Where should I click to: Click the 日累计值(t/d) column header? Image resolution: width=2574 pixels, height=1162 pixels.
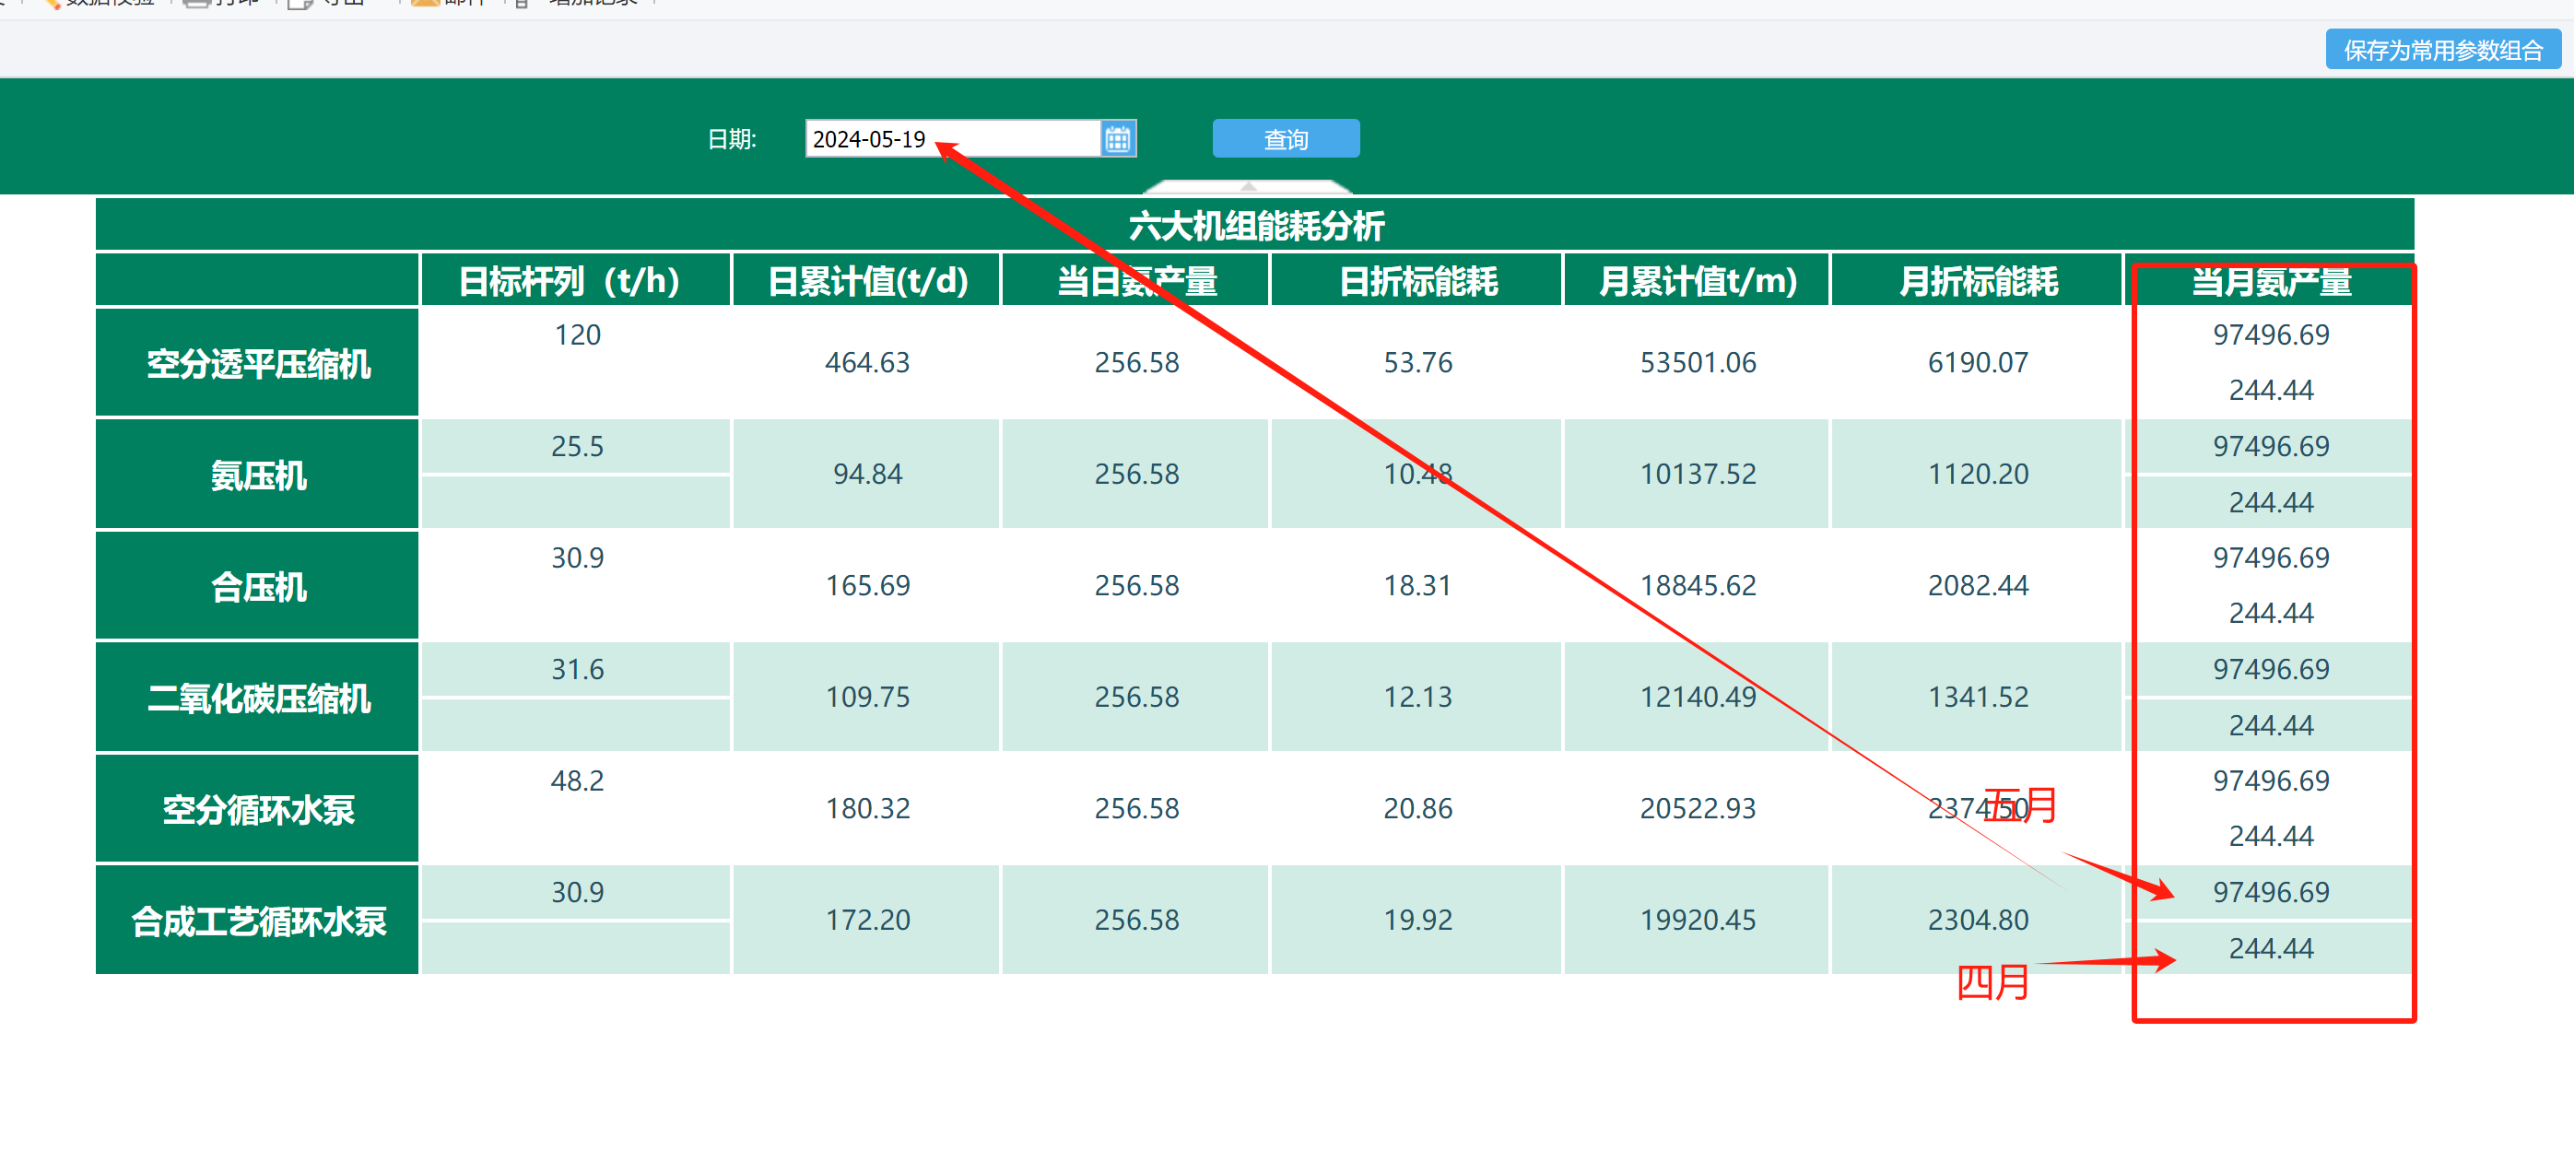(x=867, y=282)
